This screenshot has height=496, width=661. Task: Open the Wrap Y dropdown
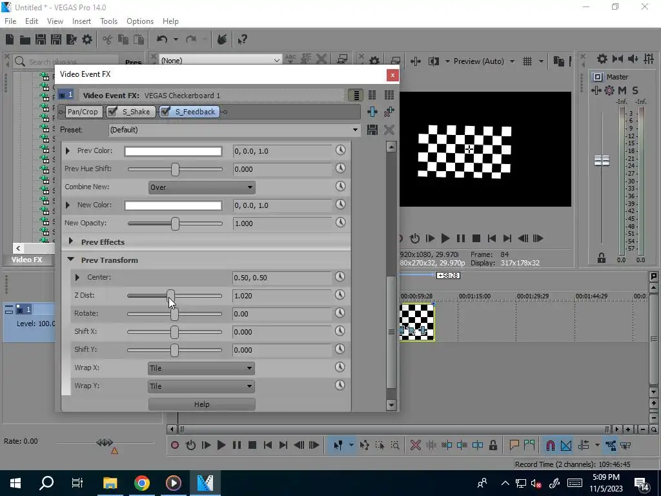pos(201,386)
